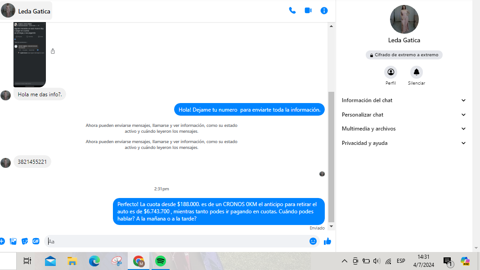Mute conversation with the Silenciar bell

click(416, 72)
